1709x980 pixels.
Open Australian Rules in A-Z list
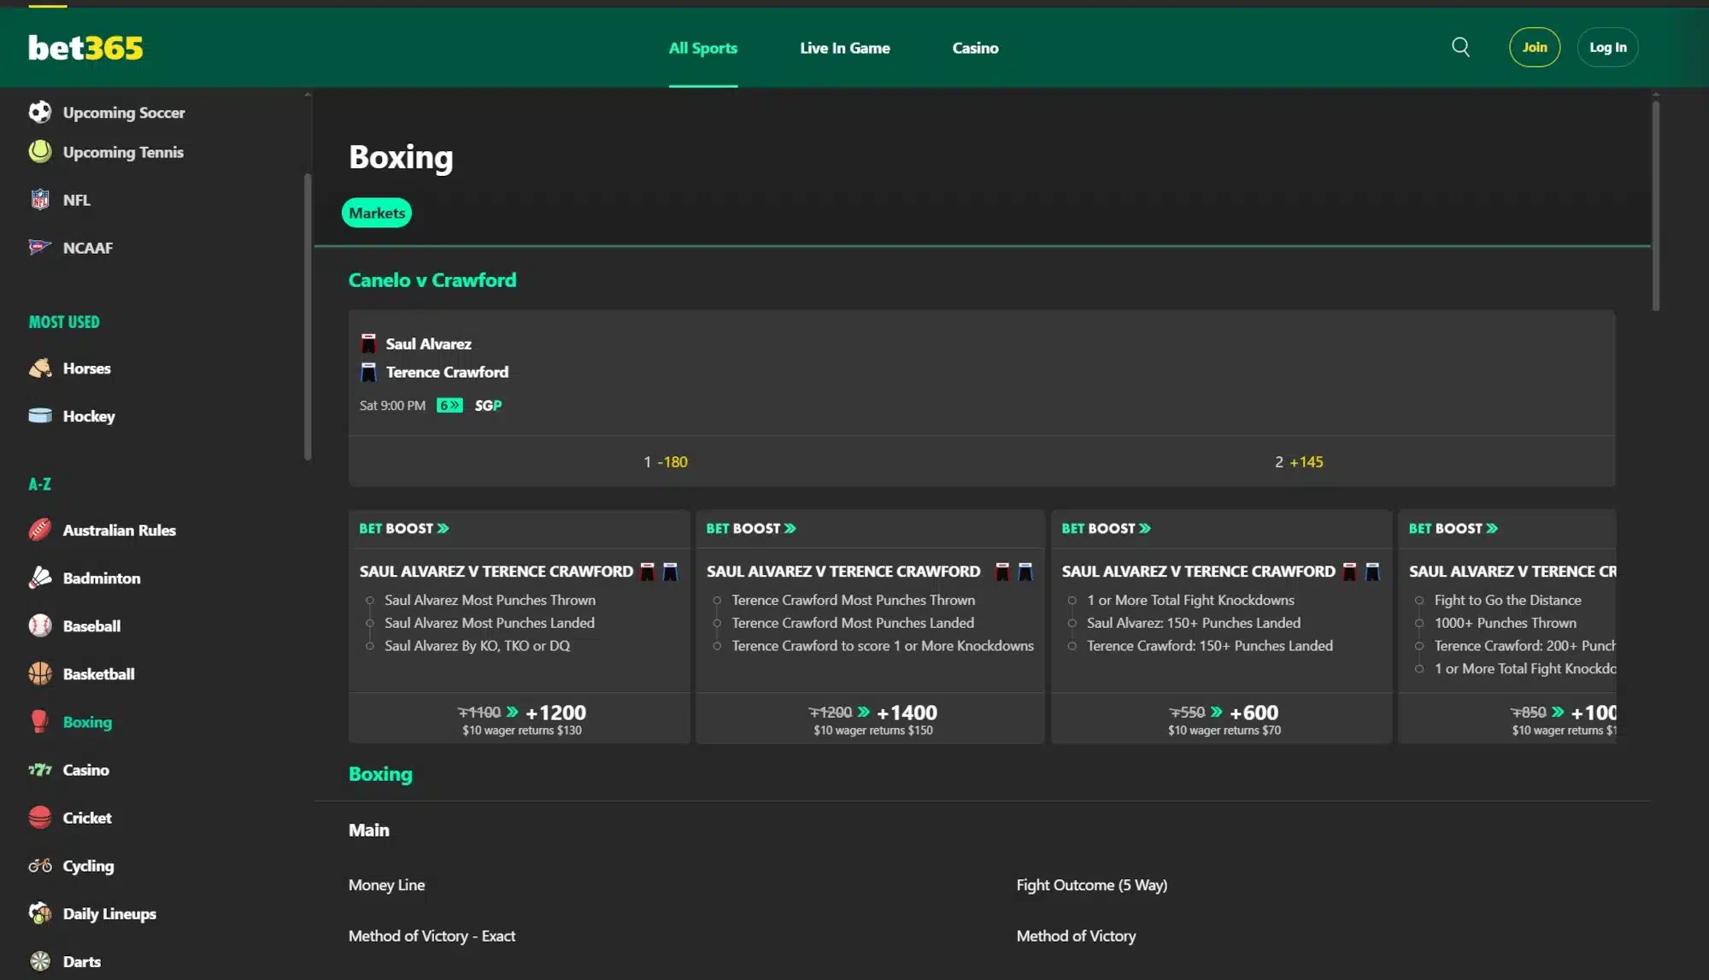point(120,530)
